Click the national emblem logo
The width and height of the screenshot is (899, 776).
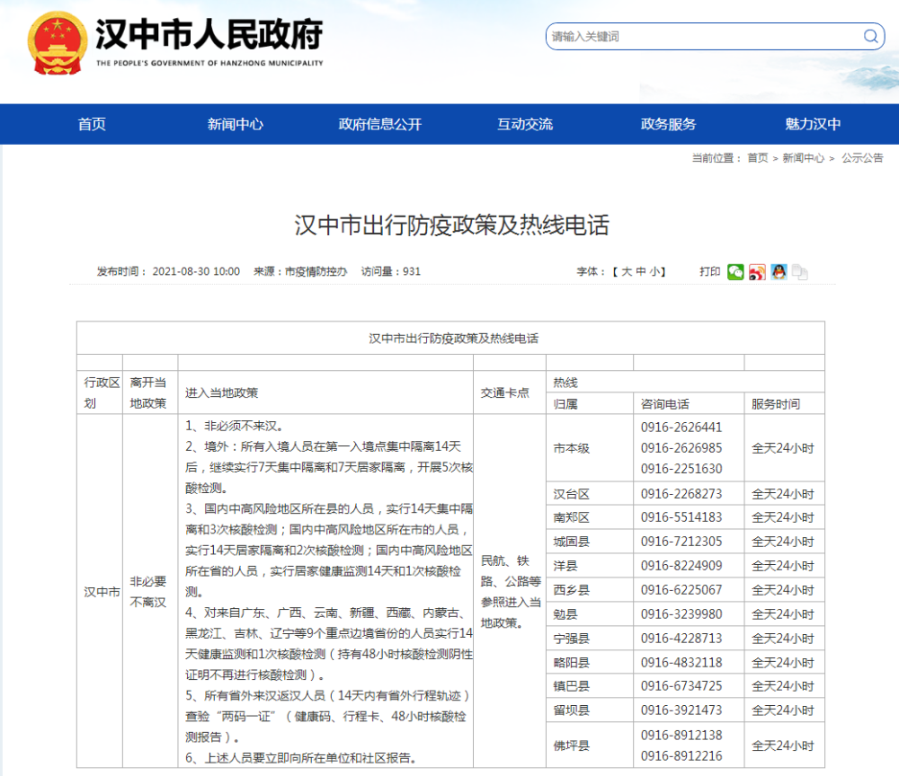pos(58,43)
